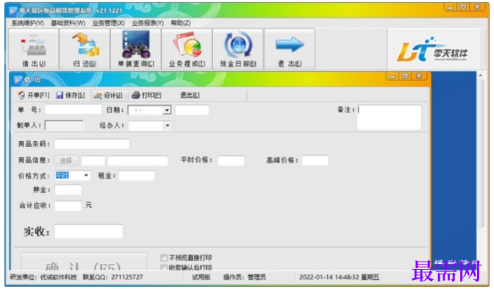Image resolution: width=494 pixels, height=294 pixels.
Task: Open the 经办人 dropdown list
Action: 168,126
